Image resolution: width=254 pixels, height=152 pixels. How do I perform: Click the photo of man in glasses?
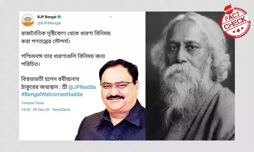click(x=110, y=100)
